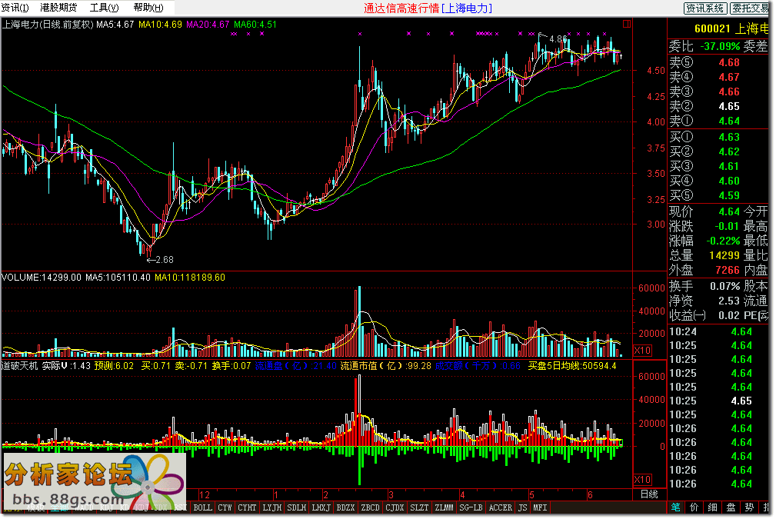
Task: Switch to the ACCER indicator tab
Action: (x=501, y=507)
